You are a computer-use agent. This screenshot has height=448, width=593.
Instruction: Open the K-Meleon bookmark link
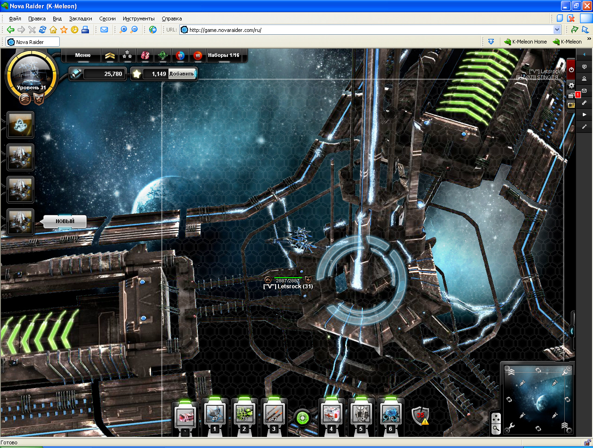pos(567,42)
